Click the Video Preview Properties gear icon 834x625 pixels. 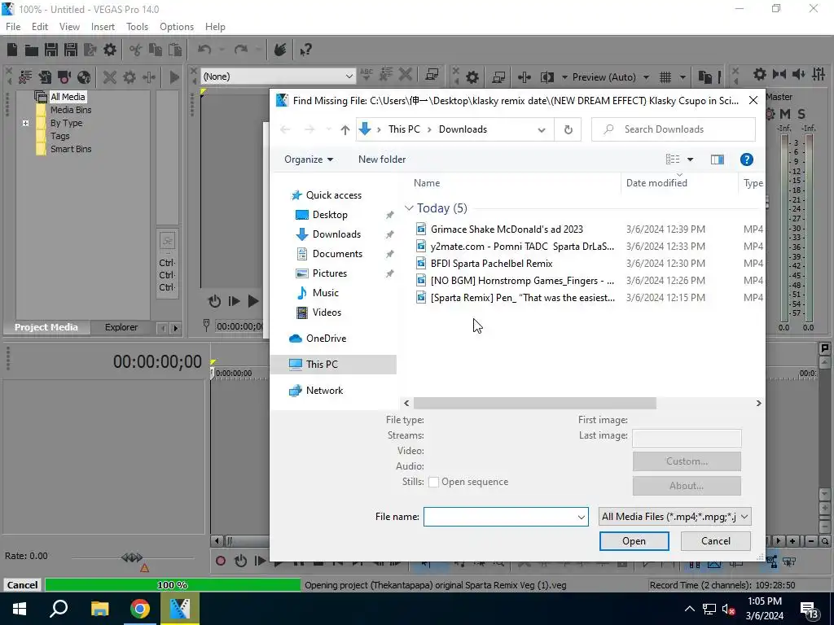coord(472,77)
